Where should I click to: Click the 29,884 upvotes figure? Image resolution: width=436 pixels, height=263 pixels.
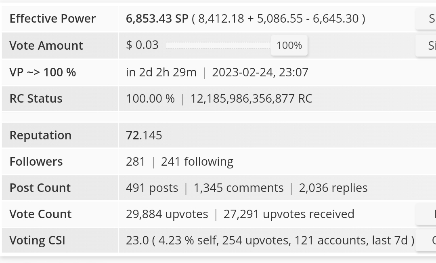(167, 214)
